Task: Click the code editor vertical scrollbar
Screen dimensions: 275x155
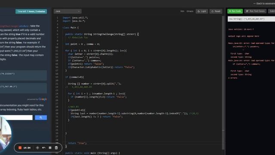Action: (223, 83)
